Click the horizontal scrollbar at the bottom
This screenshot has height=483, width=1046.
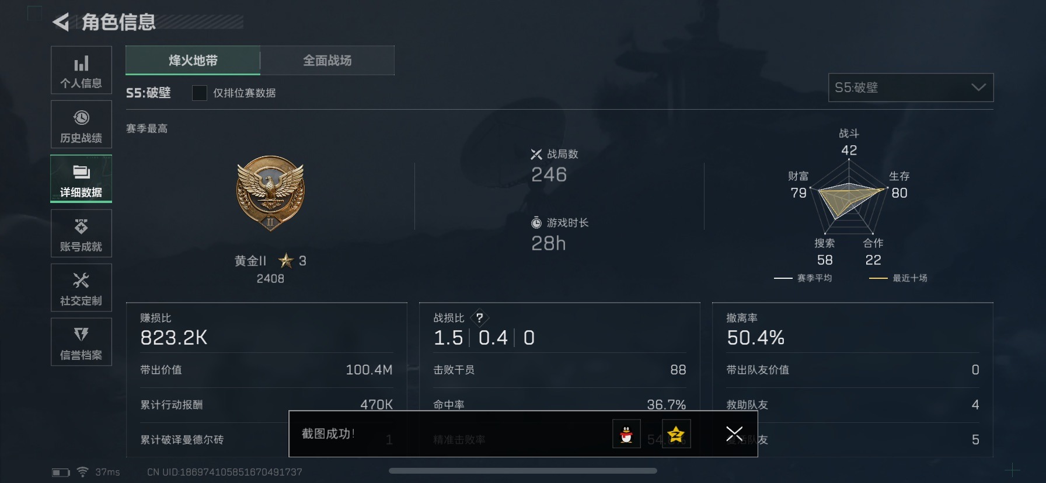[x=523, y=471]
